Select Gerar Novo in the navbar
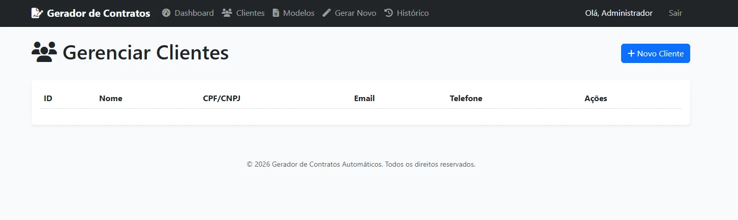The width and height of the screenshot is (738, 220). point(350,13)
